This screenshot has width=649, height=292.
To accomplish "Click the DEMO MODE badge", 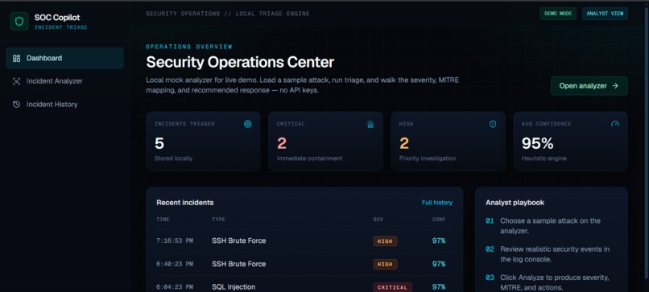I will (558, 14).
